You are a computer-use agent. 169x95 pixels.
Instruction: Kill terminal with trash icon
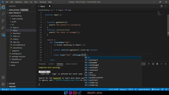point(157,64)
